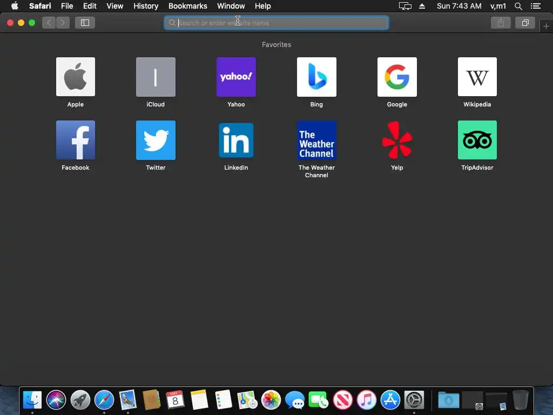Open Reminders from the Dock
Image resolution: width=553 pixels, height=415 pixels.
[x=223, y=400]
